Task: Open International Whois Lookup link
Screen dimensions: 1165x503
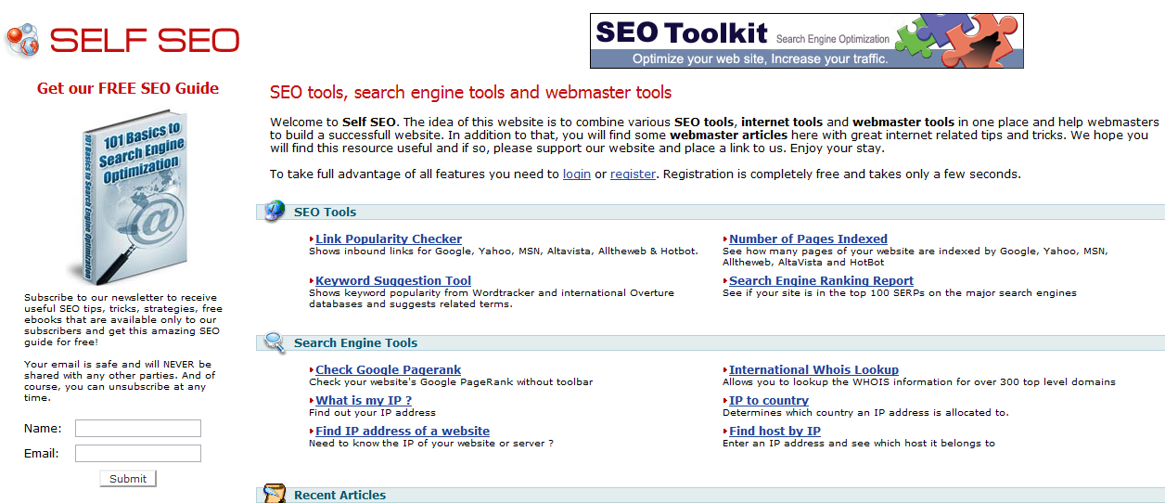Action: (x=813, y=370)
